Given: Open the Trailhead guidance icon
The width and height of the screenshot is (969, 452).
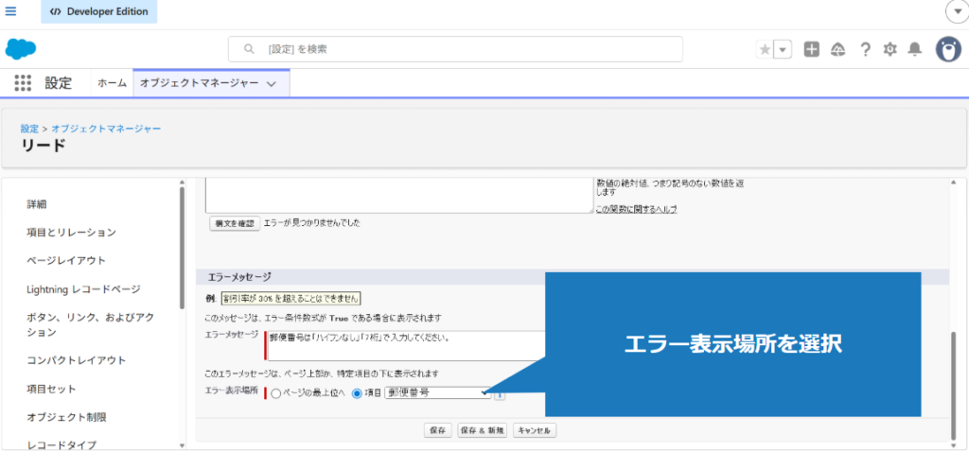Looking at the screenshot, I should [x=837, y=50].
